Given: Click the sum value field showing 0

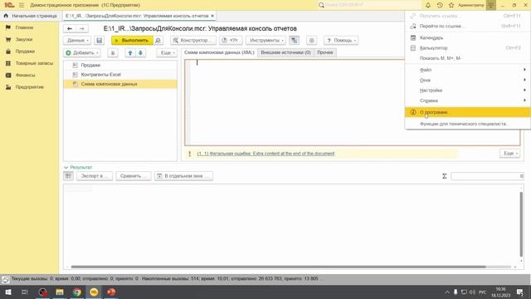Looking at the screenshot, I should [487, 176].
